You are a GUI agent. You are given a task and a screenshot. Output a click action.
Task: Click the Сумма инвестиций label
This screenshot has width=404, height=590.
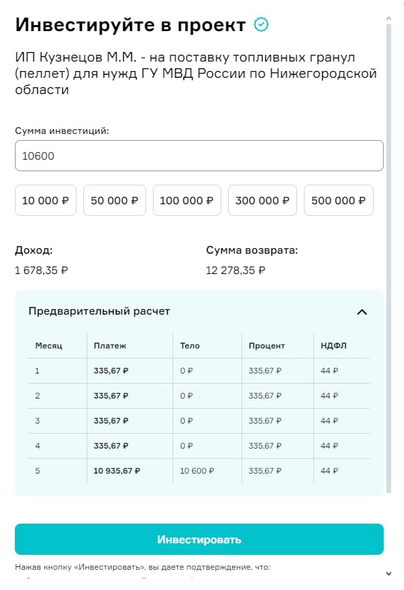click(x=62, y=131)
